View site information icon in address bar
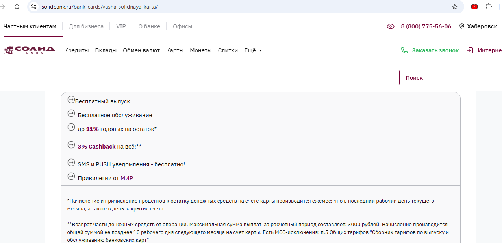 tap(34, 7)
